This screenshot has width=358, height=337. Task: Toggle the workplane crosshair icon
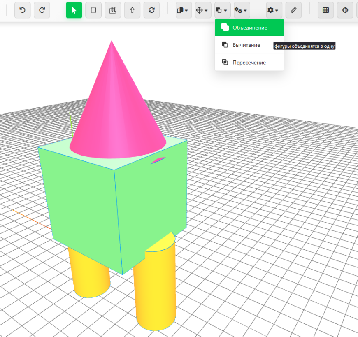coord(345,10)
